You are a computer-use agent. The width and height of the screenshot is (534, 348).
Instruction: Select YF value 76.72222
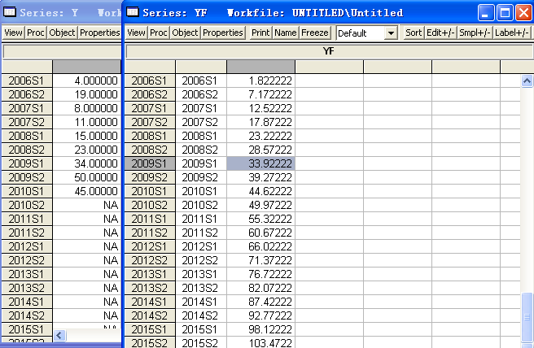point(260,274)
